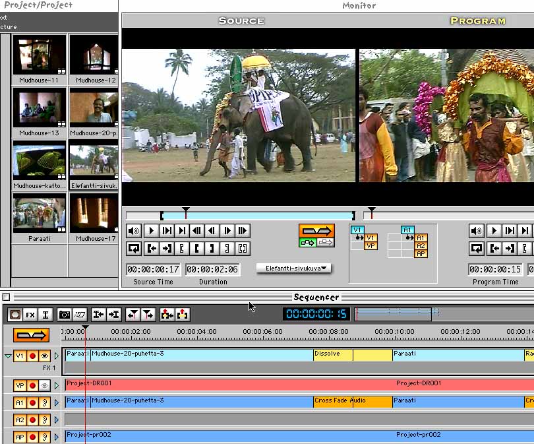
Task: Click the text cursor tool in sequencer toolbar
Action: click(x=45, y=315)
